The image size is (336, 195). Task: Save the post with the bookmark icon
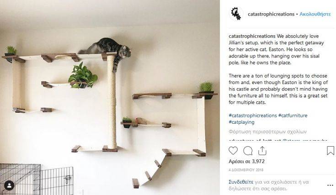pyautogui.click(x=331, y=151)
